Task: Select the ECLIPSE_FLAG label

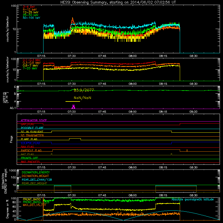Action: point(30,143)
